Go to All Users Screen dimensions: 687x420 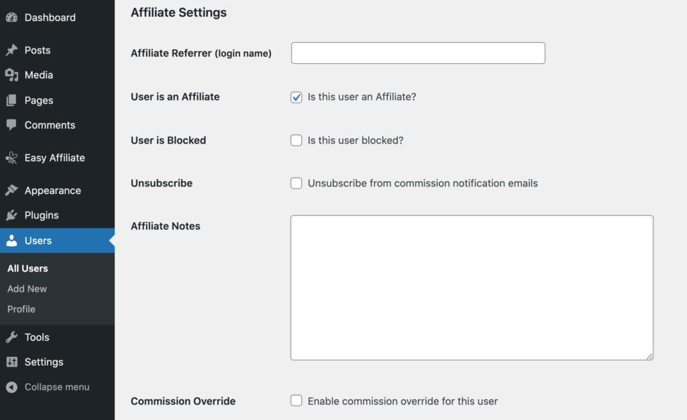(x=28, y=268)
